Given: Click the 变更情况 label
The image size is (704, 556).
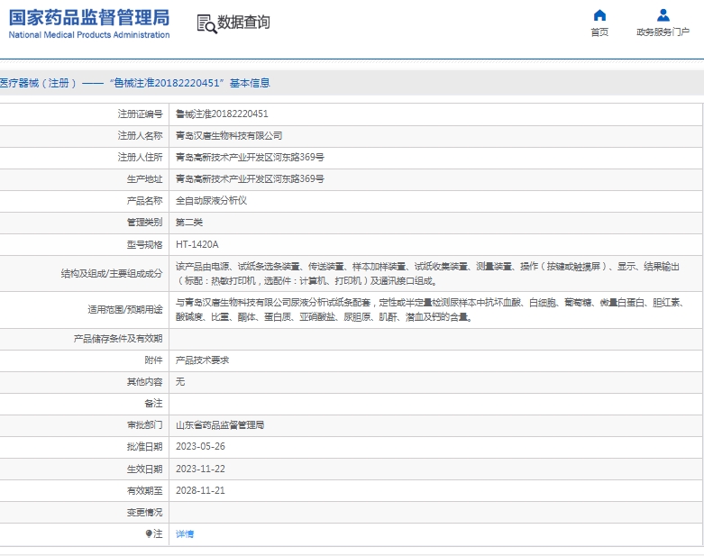Looking at the screenshot, I should 144,512.
